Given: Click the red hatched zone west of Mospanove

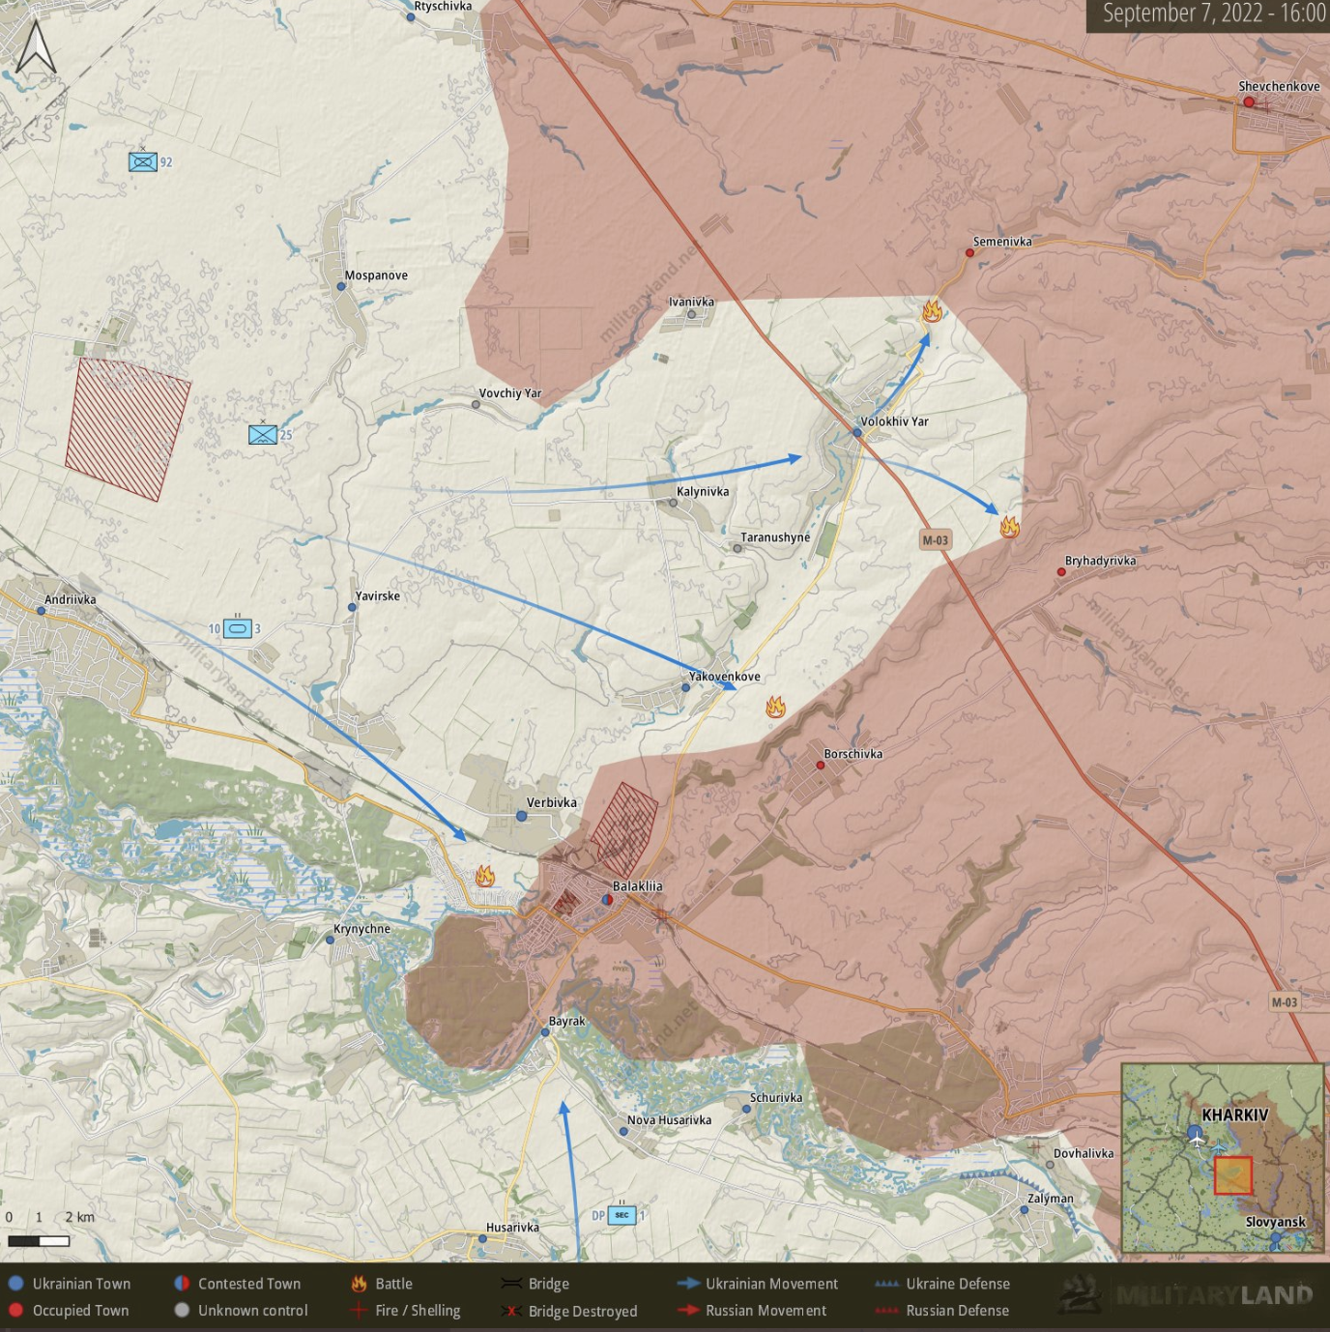Looking at the screenshot, I should click(x=128, y=429).
